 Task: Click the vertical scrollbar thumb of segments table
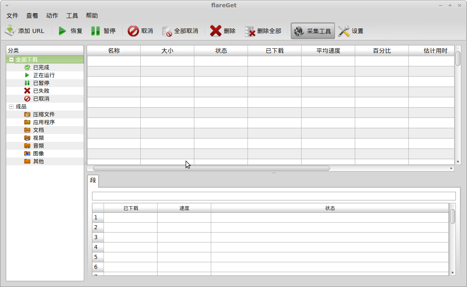(453, 216)
